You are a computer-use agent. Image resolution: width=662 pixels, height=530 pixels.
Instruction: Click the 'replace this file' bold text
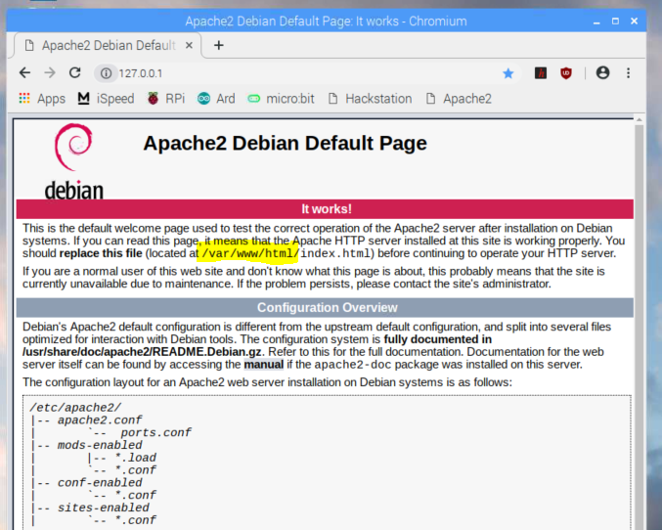click(101, 253)
